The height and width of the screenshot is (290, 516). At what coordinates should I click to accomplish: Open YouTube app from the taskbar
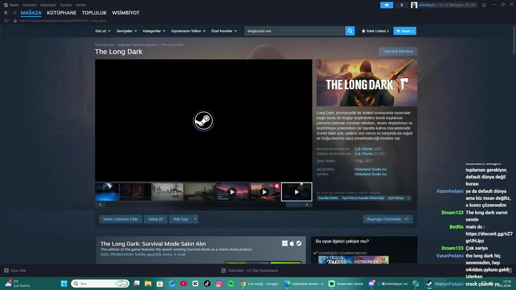click(x=183, y=284)
